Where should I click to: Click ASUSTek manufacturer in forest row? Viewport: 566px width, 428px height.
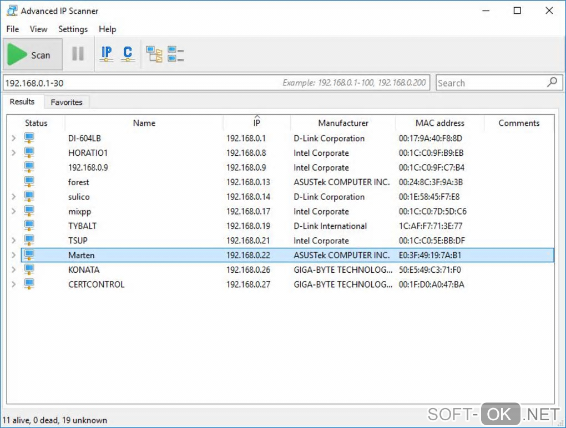341,182
